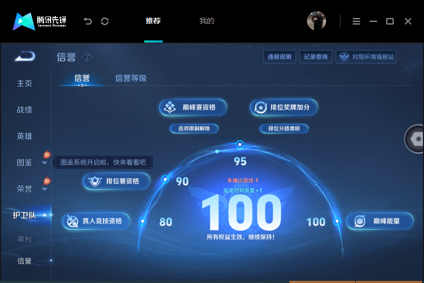Image resolution: width=424 pixels, height=283 pixels.
Task: Click the 完成对局恢复+1 text
Action: pyautogui.click(x=243, y=190)
